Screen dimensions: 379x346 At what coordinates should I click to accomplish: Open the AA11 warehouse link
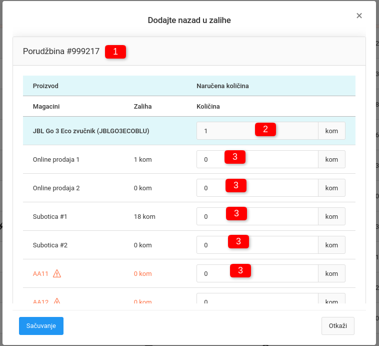click(x=41, y=274)
